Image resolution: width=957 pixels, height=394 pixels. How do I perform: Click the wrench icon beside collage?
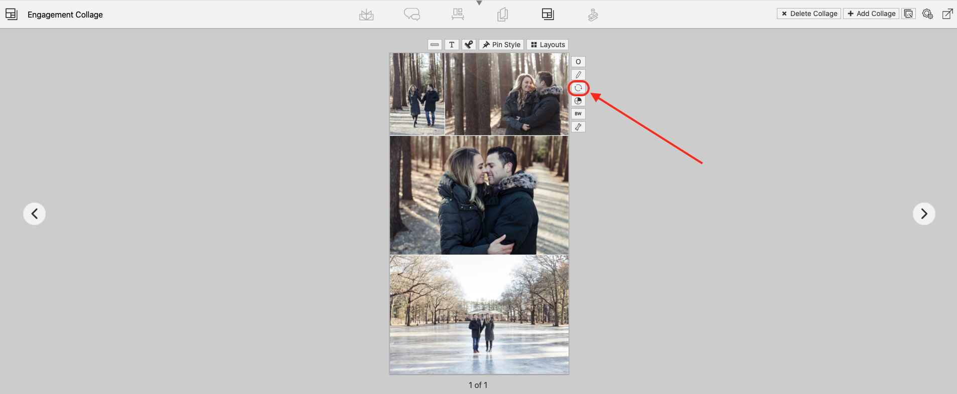pyautogui.click(x=578, y=127)
